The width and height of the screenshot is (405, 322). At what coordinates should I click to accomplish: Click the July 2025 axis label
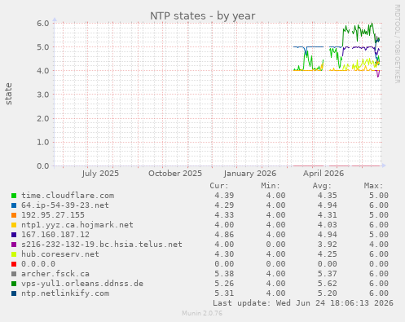100,174
